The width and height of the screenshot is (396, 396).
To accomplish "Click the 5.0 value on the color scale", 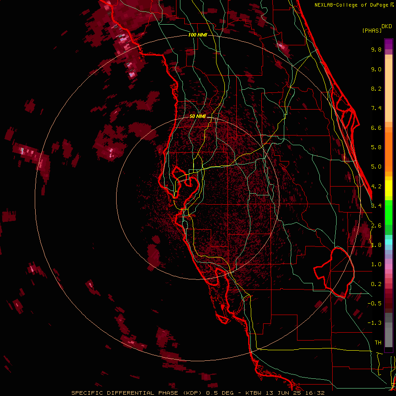I will (x=376, y=167).
